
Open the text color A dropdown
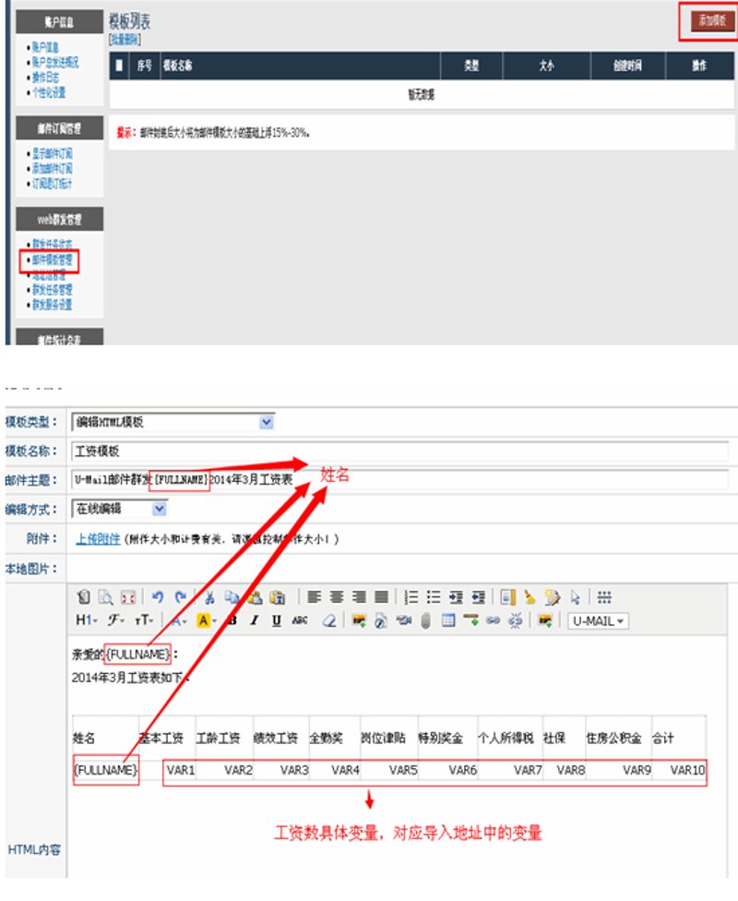tap(179, 620)
